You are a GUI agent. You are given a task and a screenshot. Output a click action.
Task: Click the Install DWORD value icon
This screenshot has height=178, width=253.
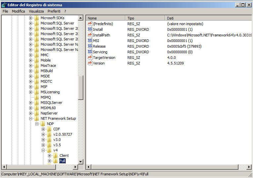coord(90,29)
